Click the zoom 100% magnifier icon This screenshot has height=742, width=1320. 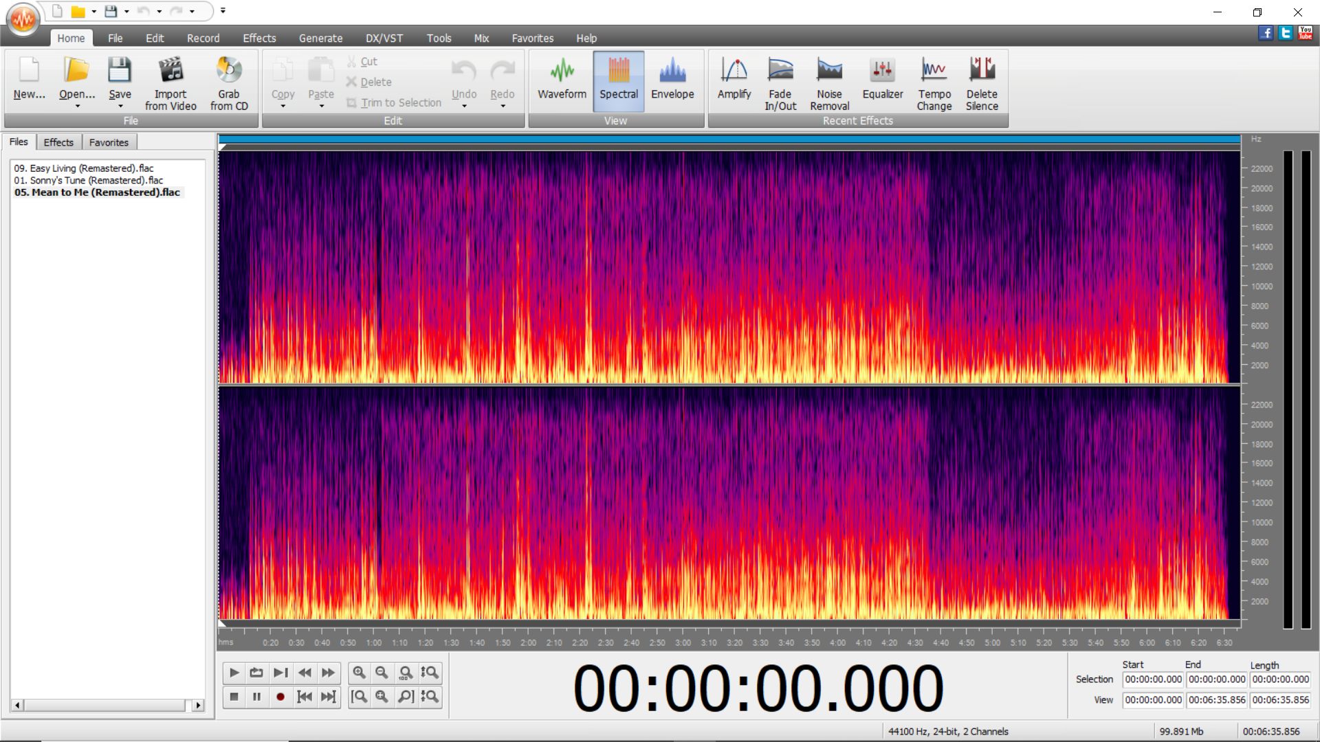pos(406,673)
